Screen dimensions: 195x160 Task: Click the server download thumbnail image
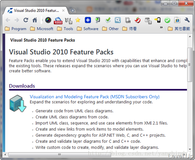[18, 104]
